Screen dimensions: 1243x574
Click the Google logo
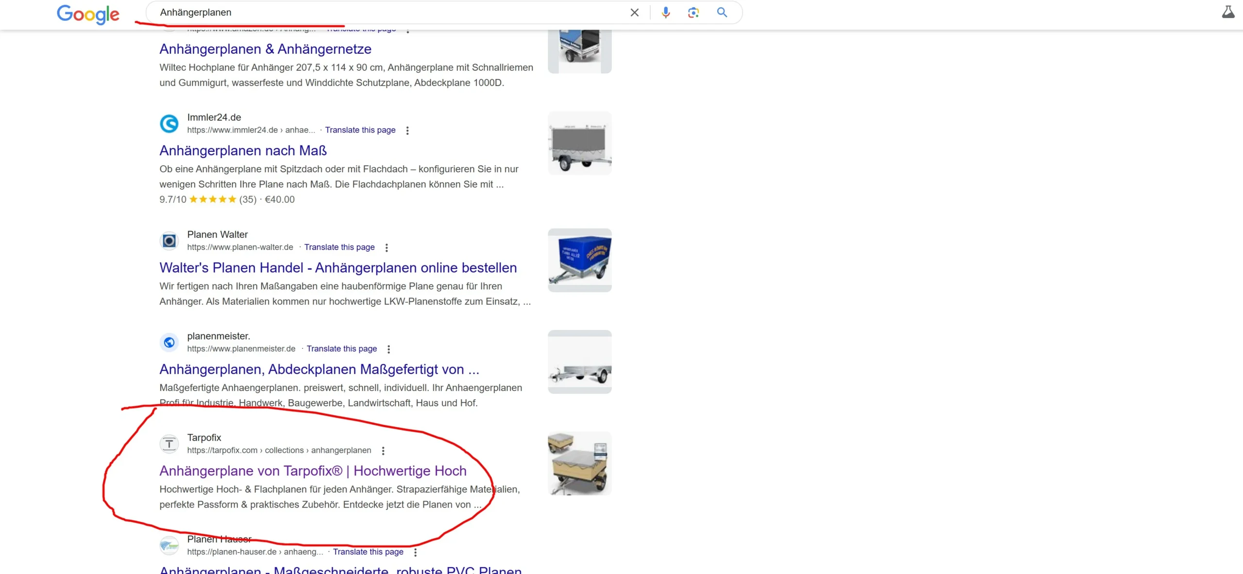[88, 14]
